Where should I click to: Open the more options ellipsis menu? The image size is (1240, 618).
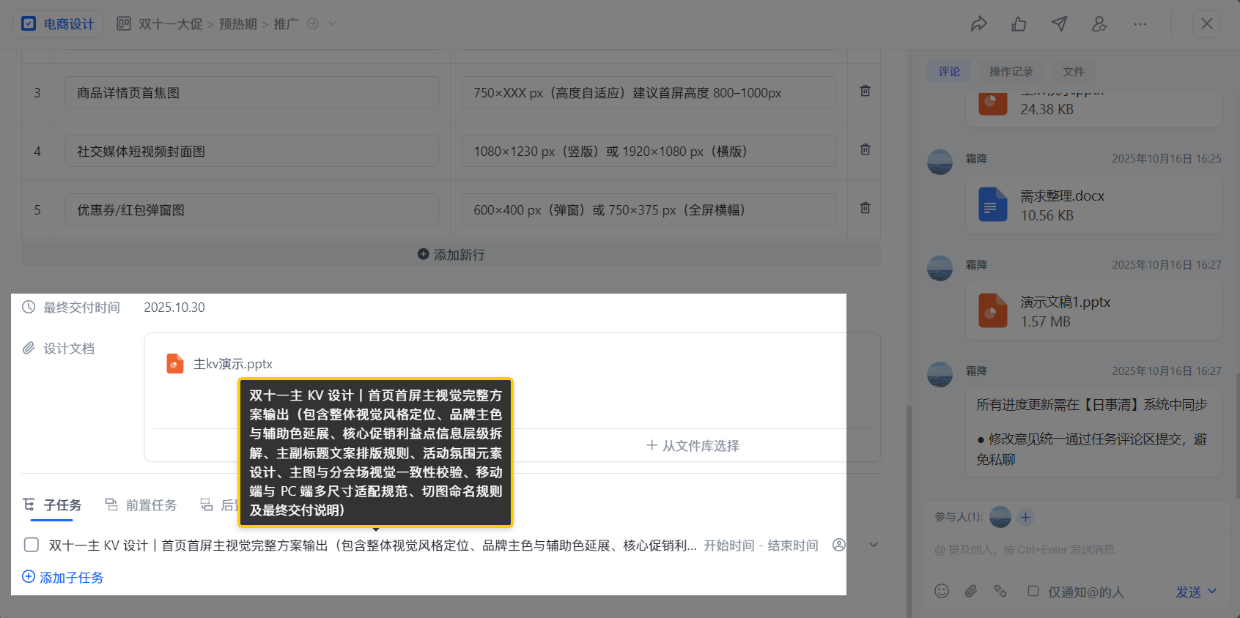click(1140, 24)
